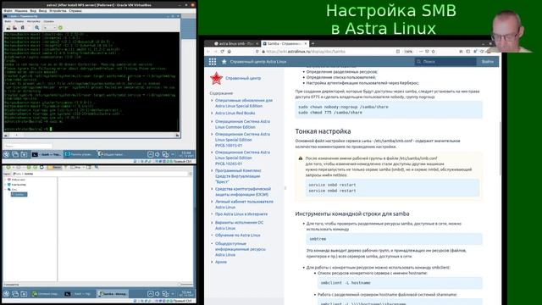Click the wiki 'Поиск' search field

(445, 62)
